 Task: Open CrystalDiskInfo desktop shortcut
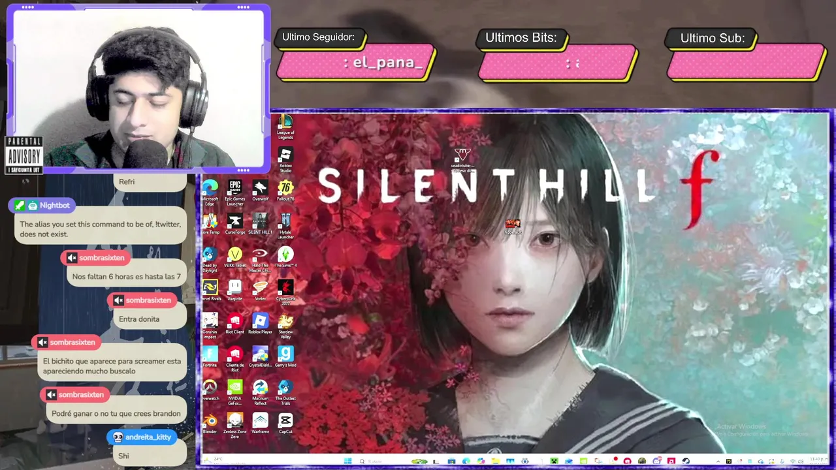click(260, 357)
